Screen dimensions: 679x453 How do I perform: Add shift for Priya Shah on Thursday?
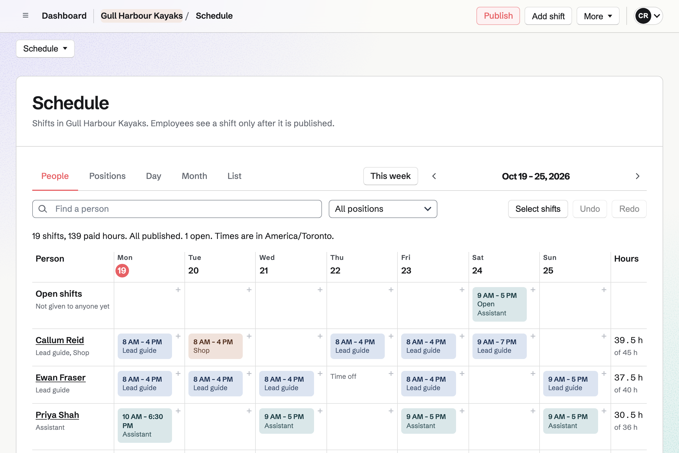point(391,411)
